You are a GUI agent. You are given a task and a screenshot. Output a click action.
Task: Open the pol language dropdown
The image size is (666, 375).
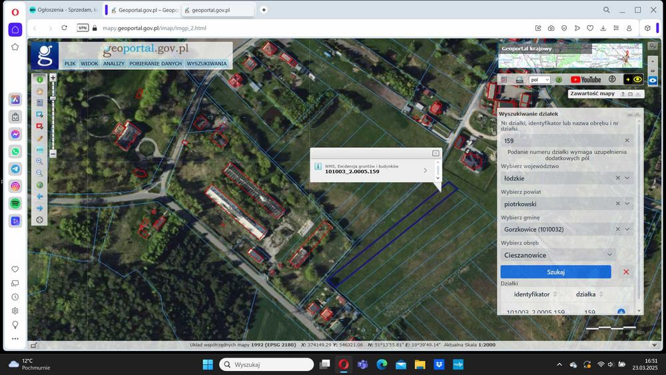pos(540,79)
